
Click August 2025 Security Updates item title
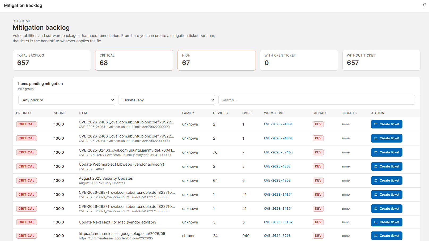tap(106, 178)
